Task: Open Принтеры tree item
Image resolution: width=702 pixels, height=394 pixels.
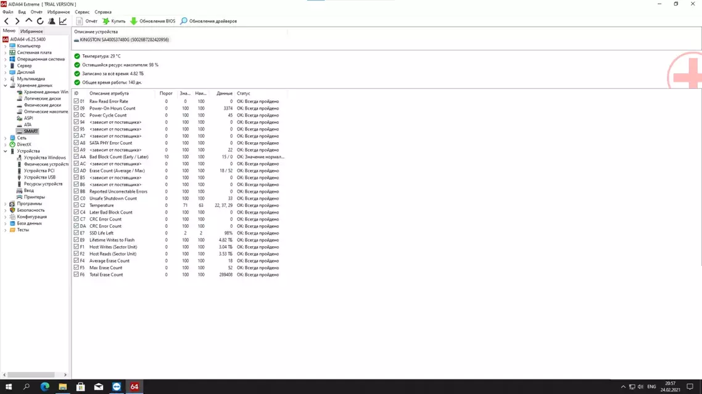Action: pos(35,197)
